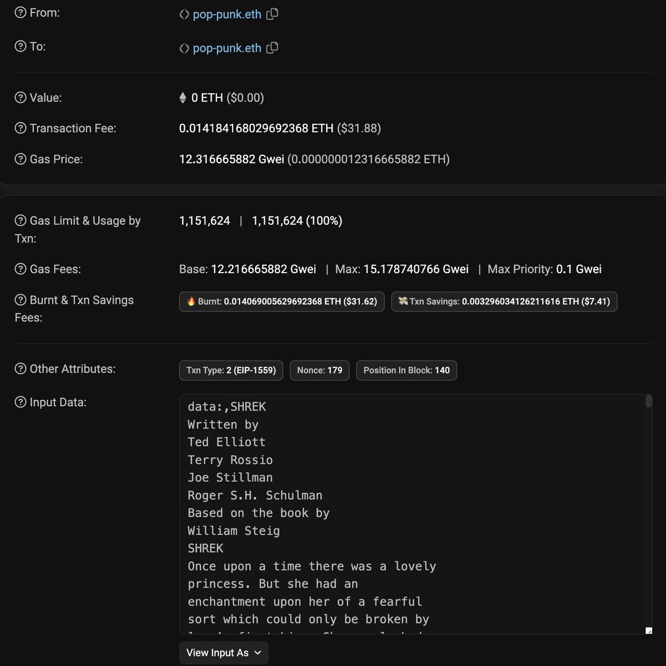The height and width of the screenshot is (666, 666).
Task: Click the help icon next to To
Action: [21, 46]
